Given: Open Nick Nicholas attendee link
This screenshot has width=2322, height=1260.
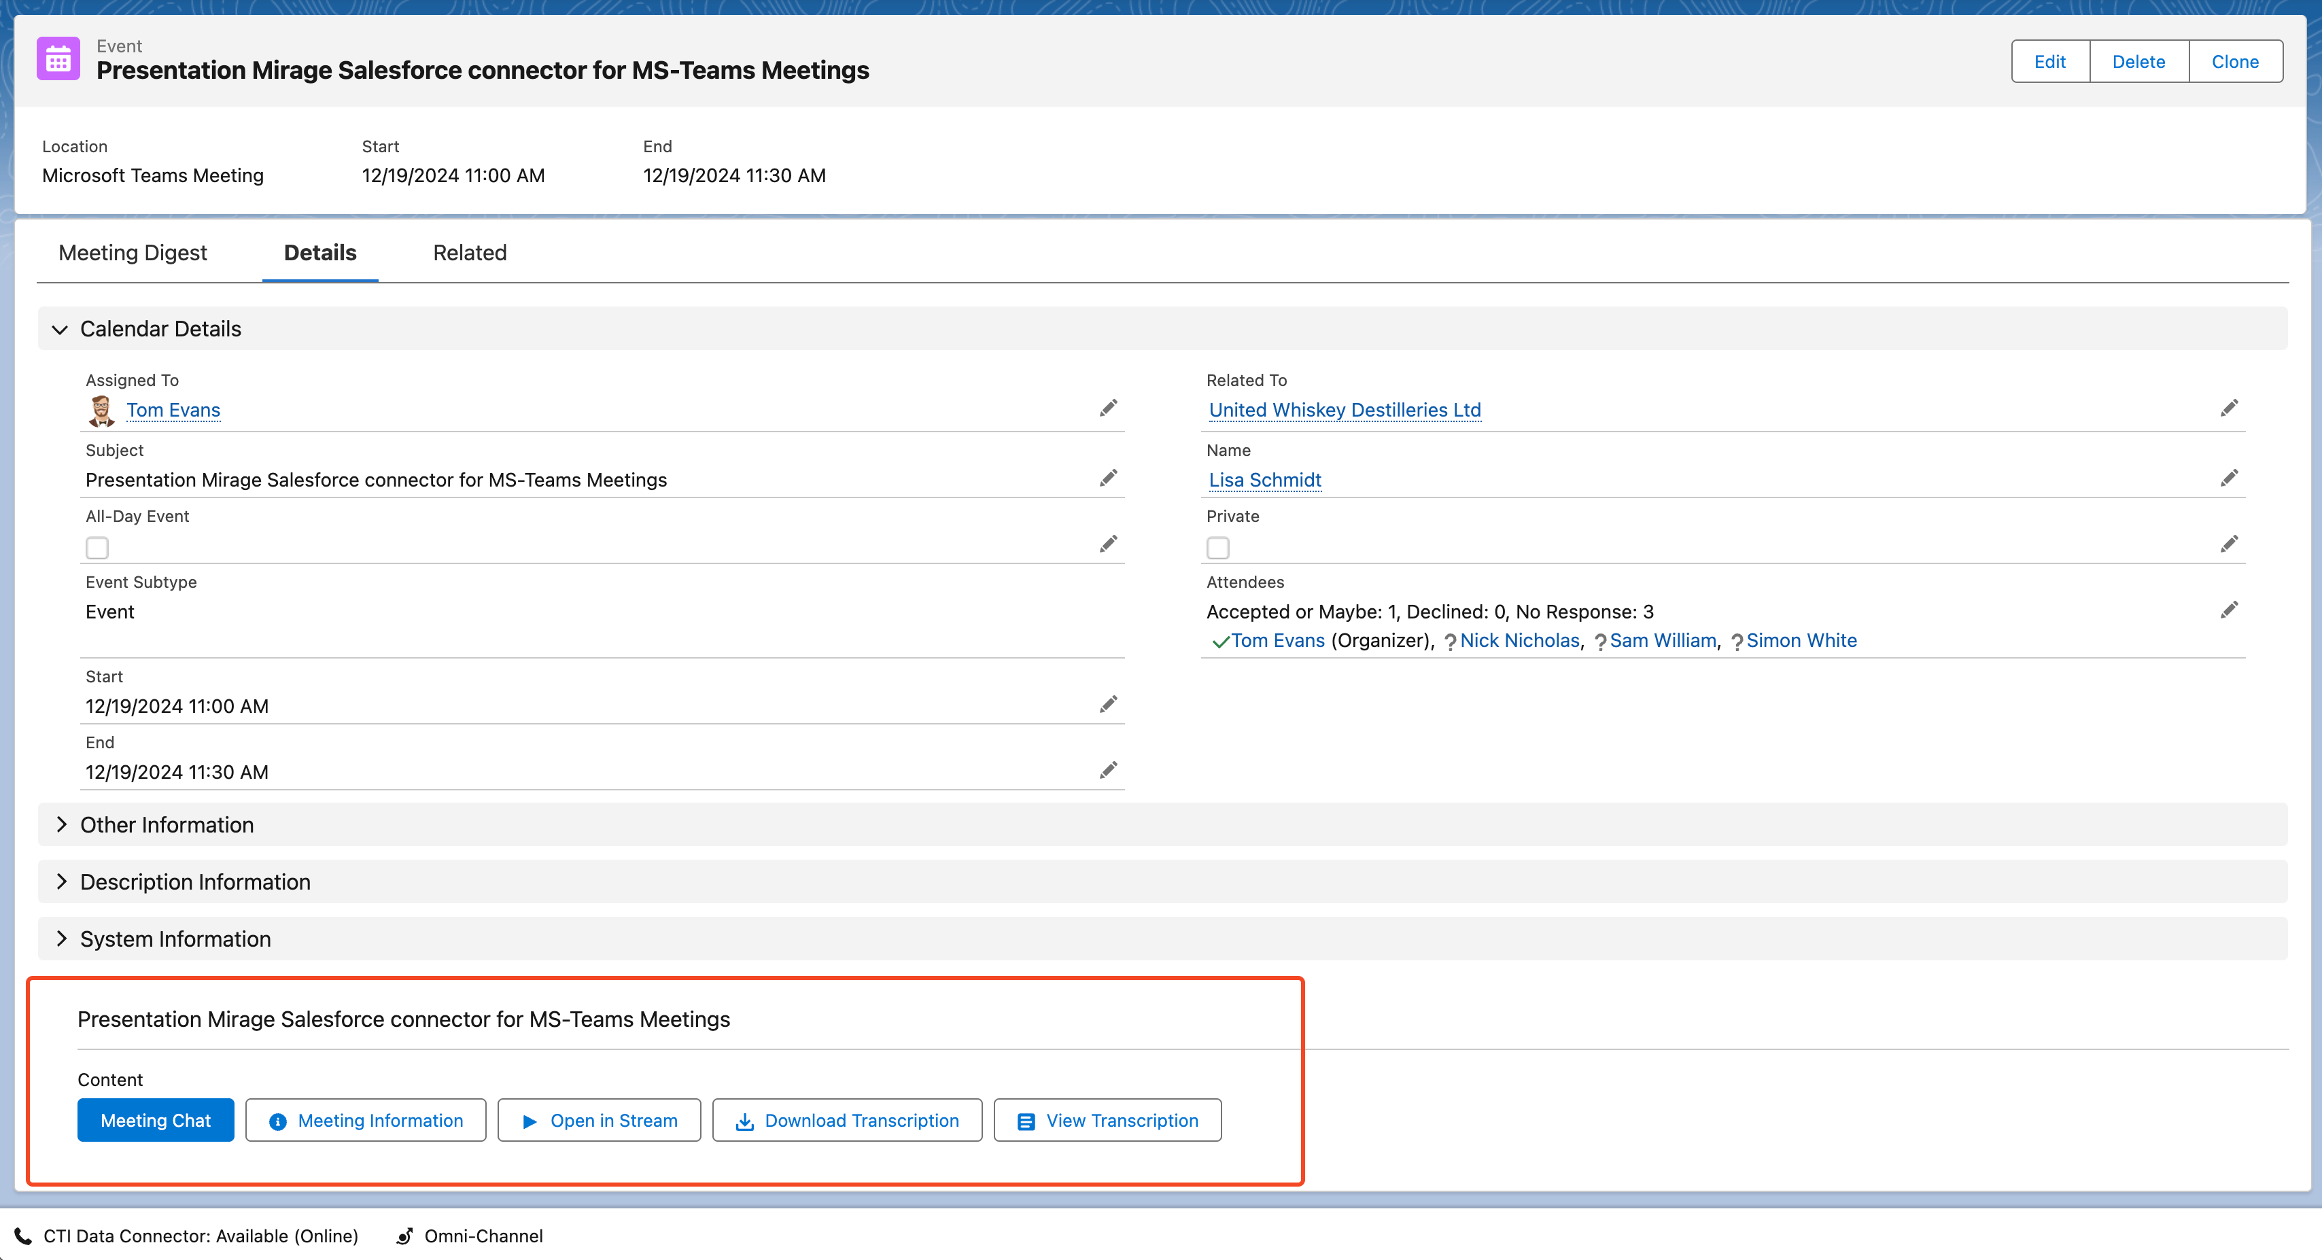Looking at the screenshot, I should [1520, 640].
